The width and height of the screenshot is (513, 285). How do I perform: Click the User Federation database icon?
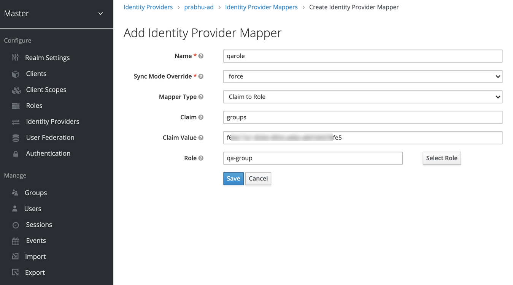[x=16, y=138]
